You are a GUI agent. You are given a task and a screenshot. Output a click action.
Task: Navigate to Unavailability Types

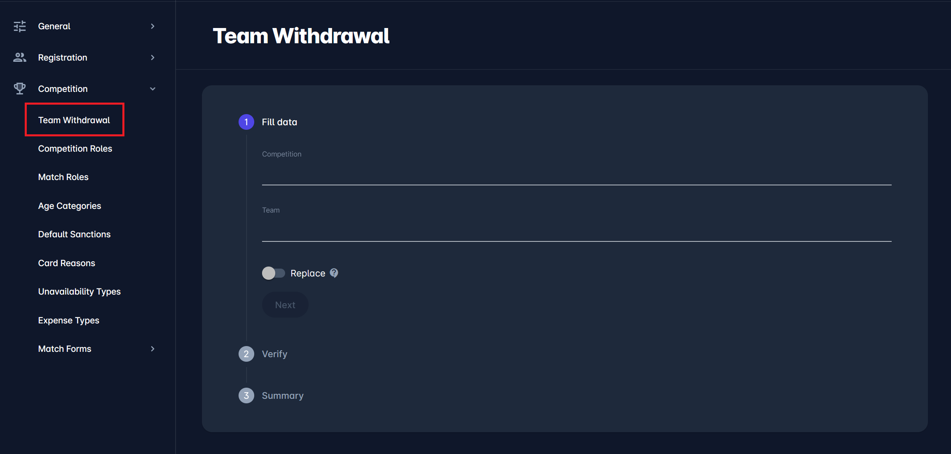[80, 292]
